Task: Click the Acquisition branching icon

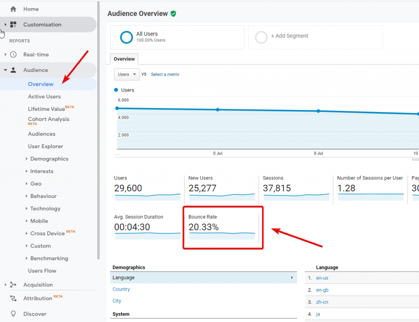Action: (13, 285)
